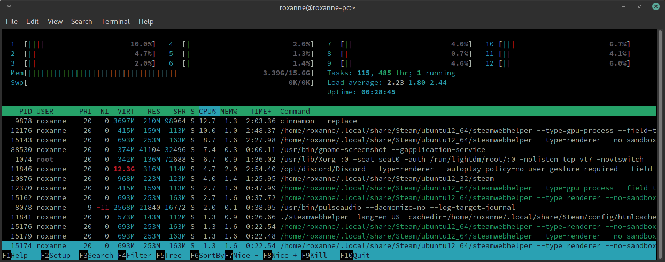Screen dimensions: 665x262
Task: Select process row with PID 15162
Action: tap(329, 198)
